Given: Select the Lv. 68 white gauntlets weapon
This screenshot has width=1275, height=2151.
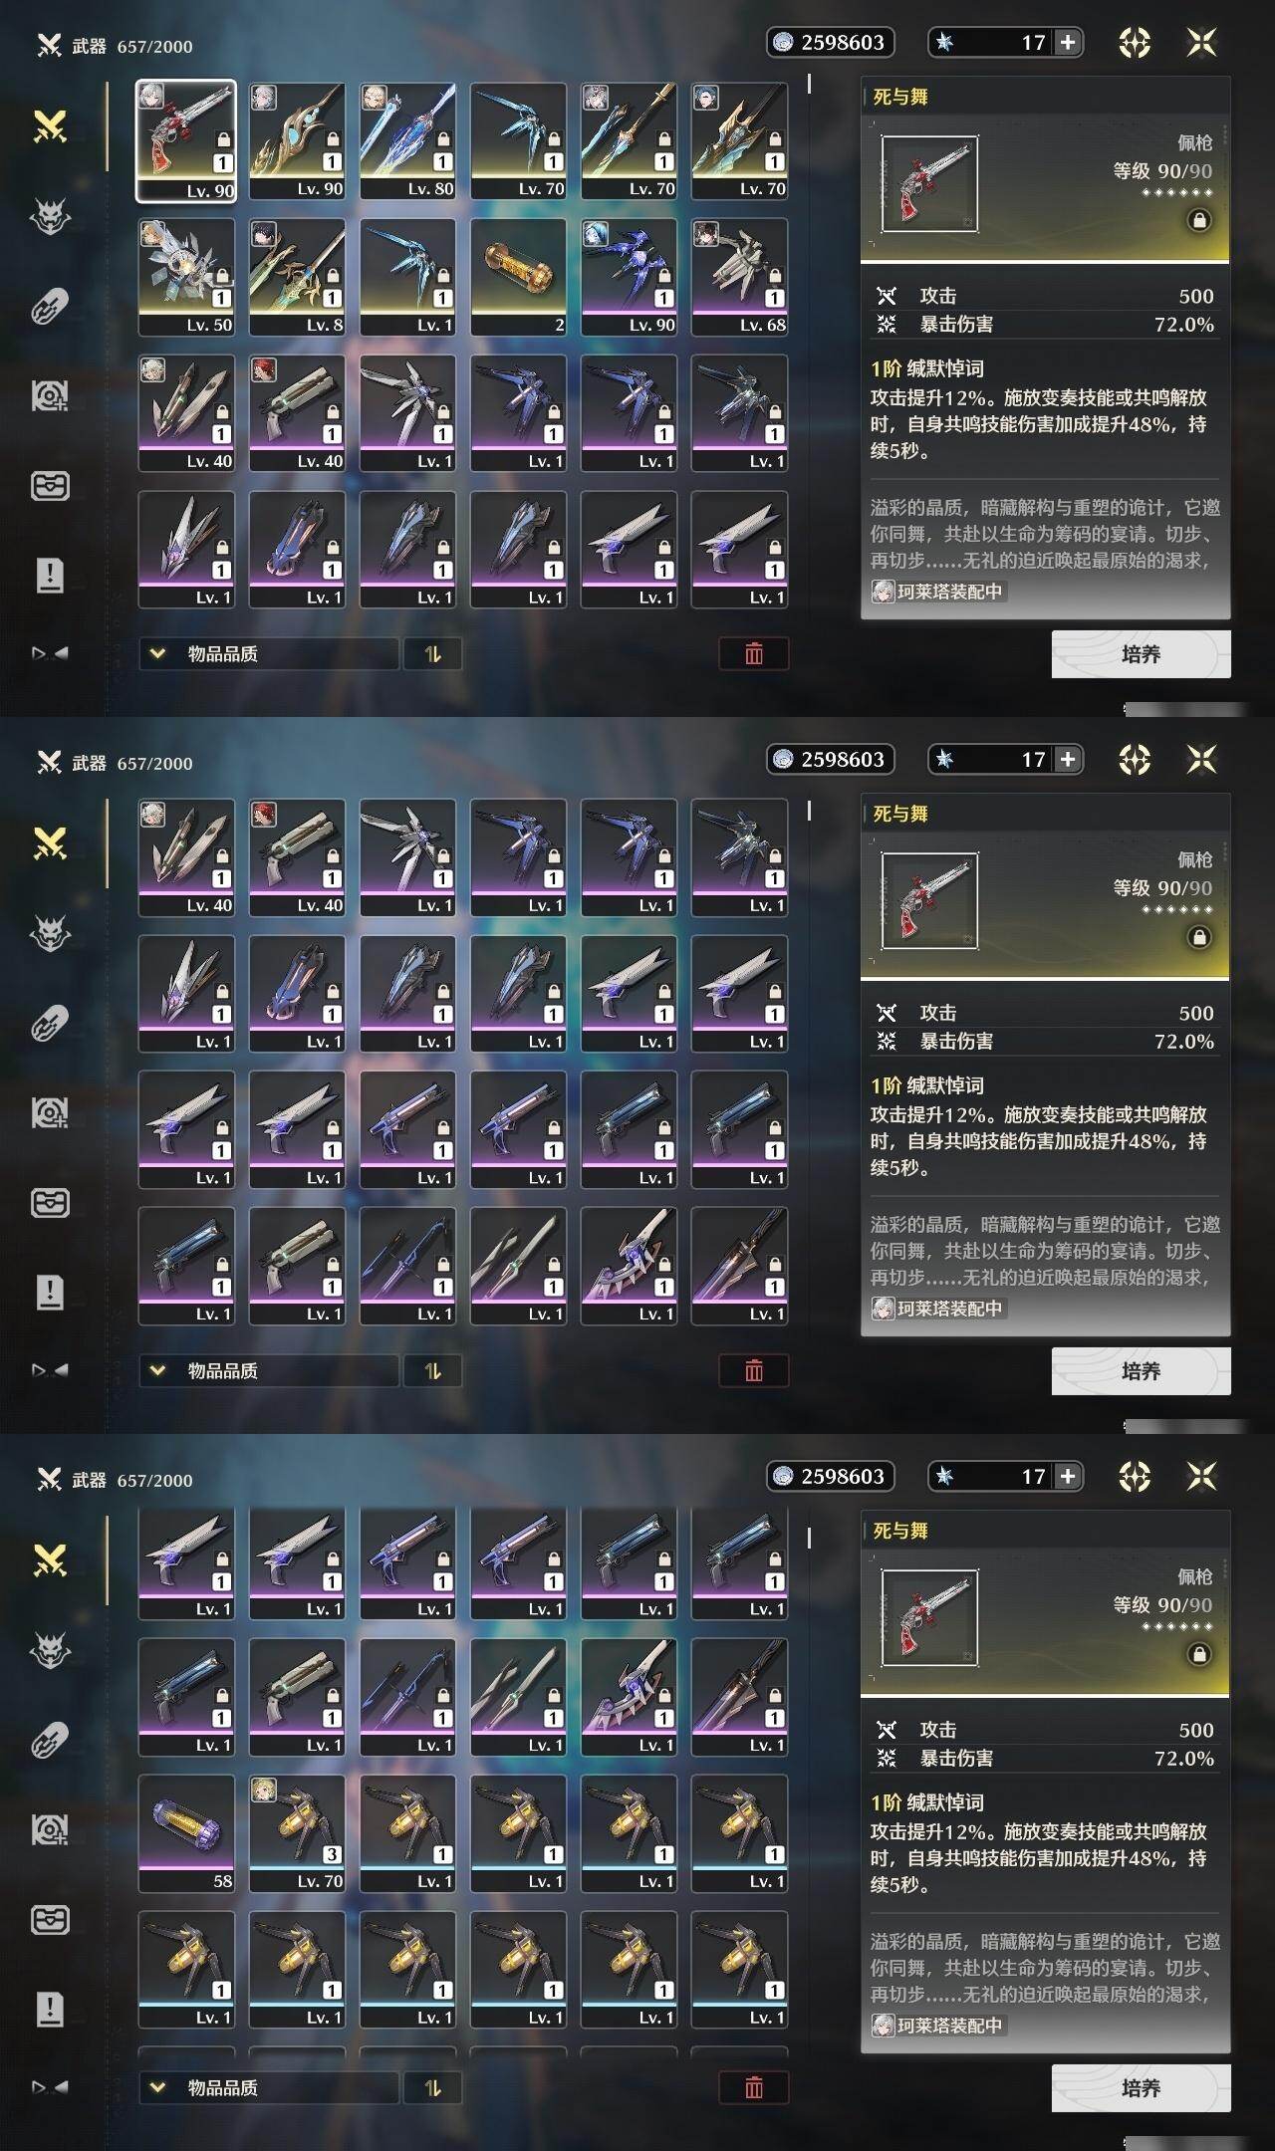Looking at the screenshot, I should (739, 278).
